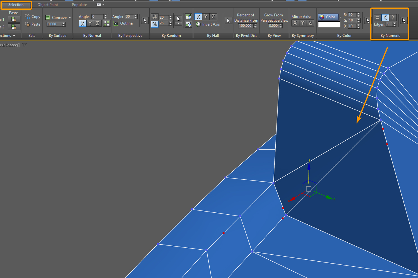This screenshot has width=418, height=278.
Task: Click the By Numeric select arrow button
Action: click(404, 21)
